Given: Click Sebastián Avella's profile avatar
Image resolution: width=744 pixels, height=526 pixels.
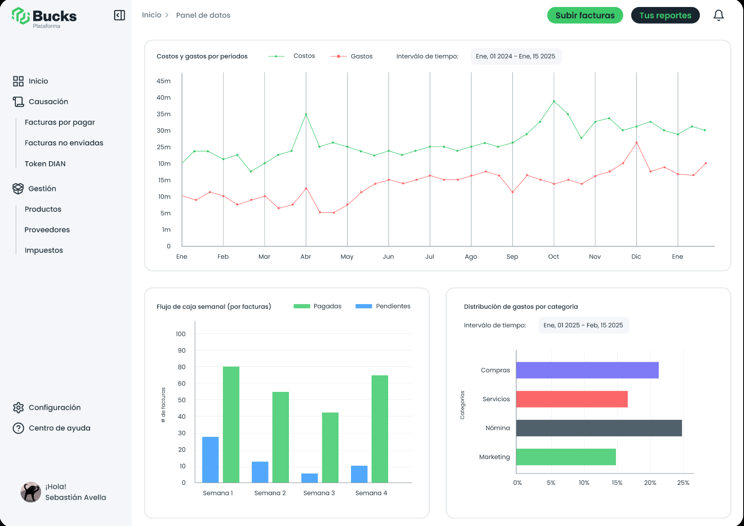Looking at the screenshot, I should 31,492.
